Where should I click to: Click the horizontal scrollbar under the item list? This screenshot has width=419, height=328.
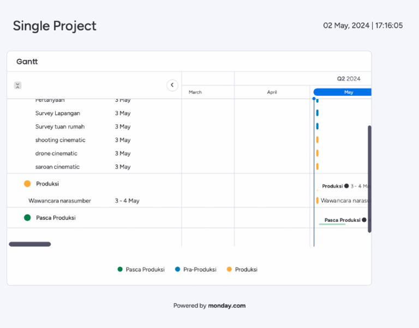[x=30, y=244]
